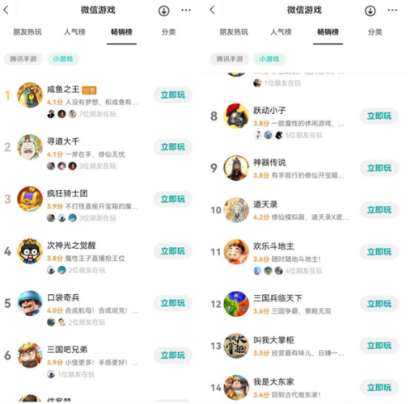Tap the back arrow on the left screen
The image size is (415, 404).
click(x=6, y=11)
